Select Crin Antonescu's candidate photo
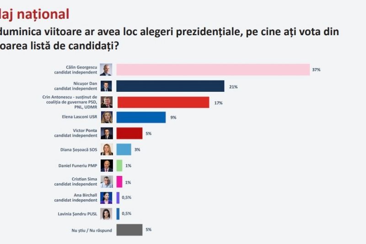366x244 pixels. click(x=106, y=102)
